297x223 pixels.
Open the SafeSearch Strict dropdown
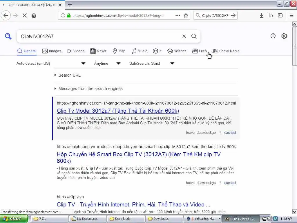tap(152, 63)
